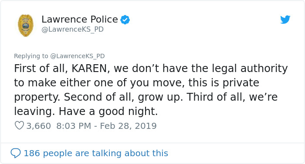
Task: Click the 3,660 likes count
Action: [38, 126]
